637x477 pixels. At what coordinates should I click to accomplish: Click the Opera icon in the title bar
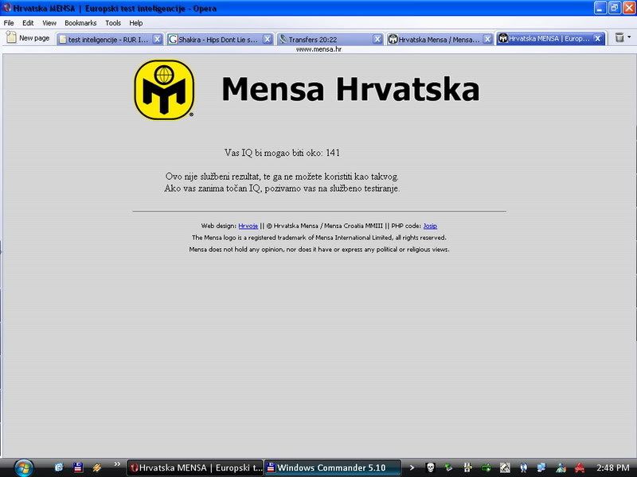[x=7, y=8]
